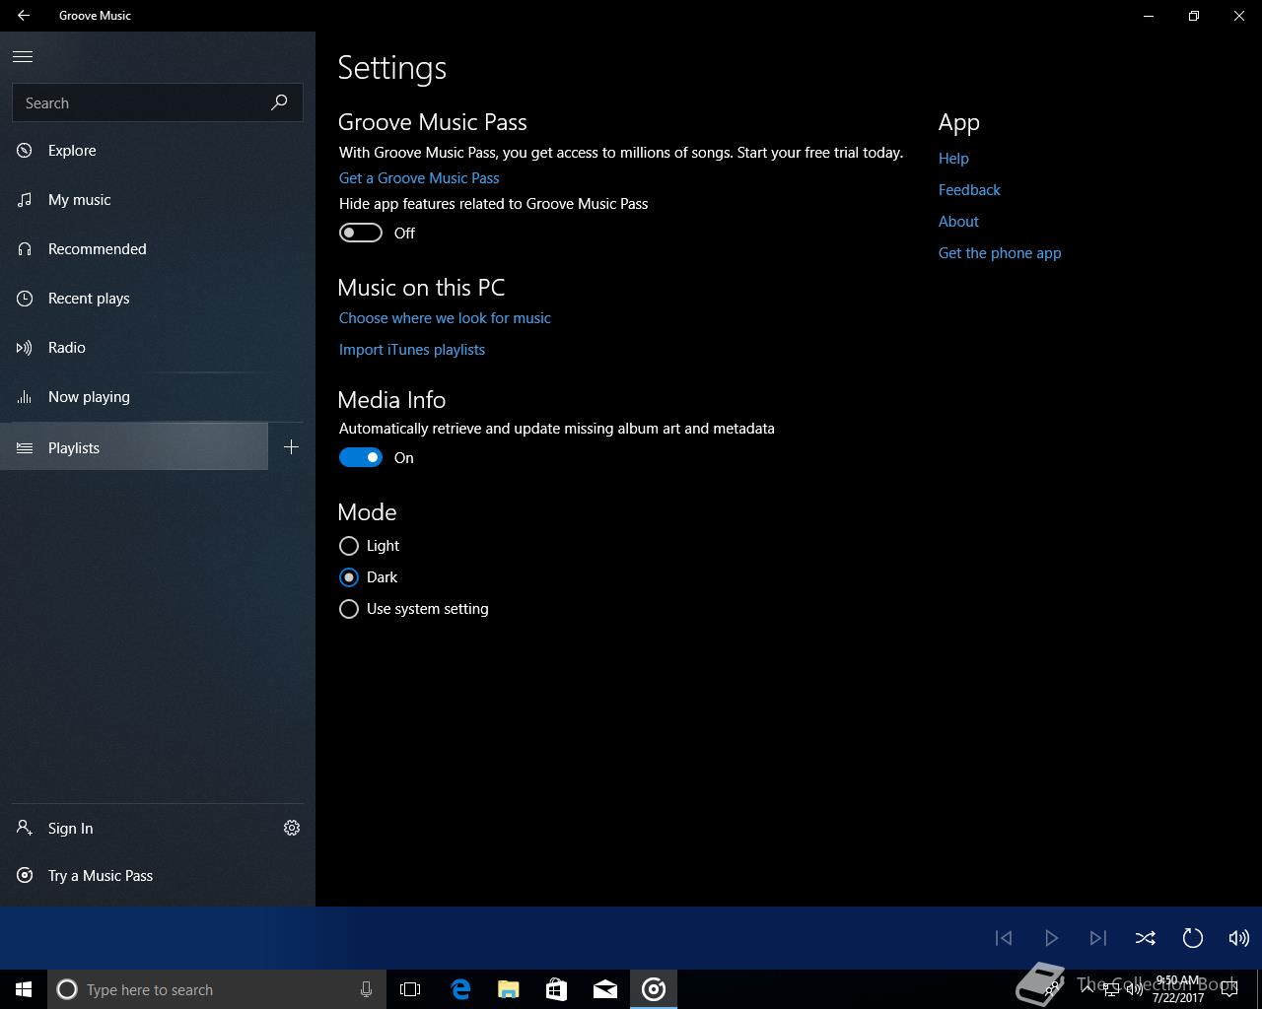This screenshot has height=1009, width=1262.
Task: Click Groove Music taskbar icon
Action: pos(654,989)
